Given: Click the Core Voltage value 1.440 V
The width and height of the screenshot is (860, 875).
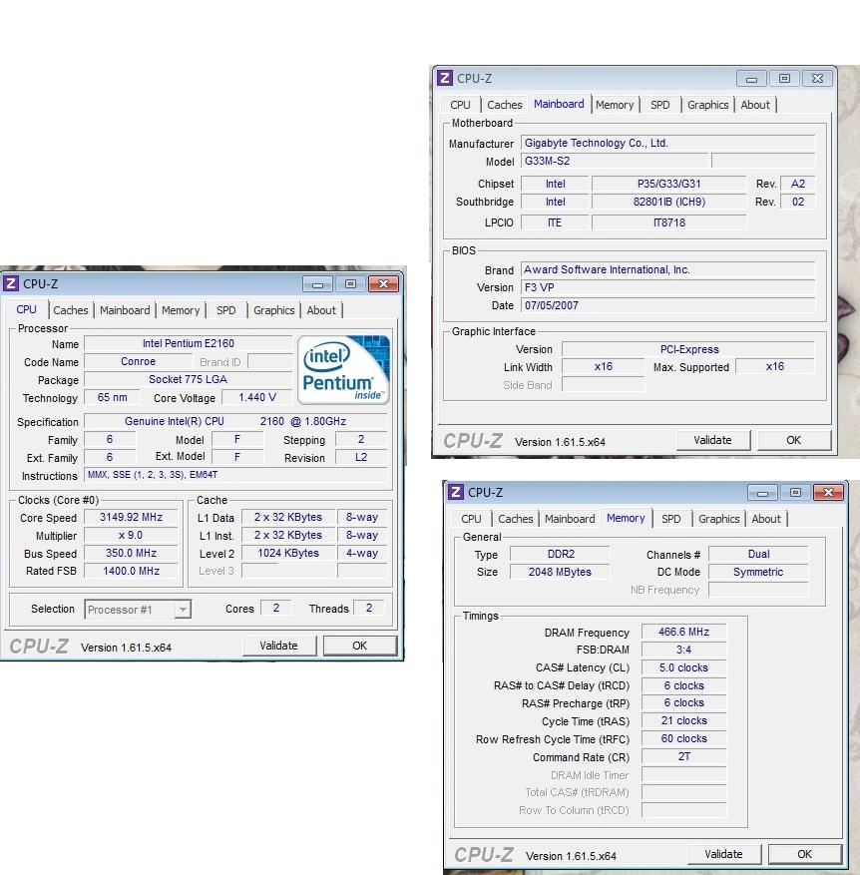Looking at the screenshot, I should click(257, 397).
